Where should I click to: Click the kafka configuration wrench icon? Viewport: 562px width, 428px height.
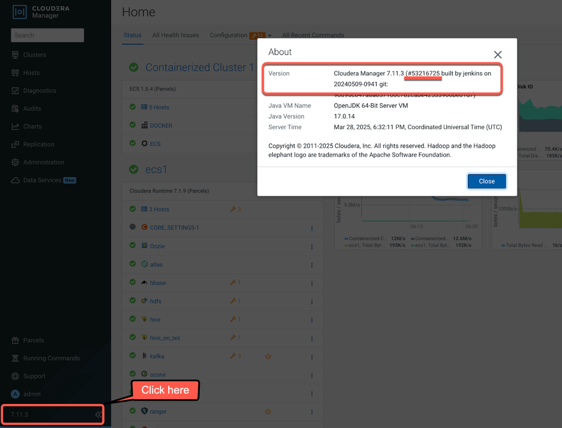pyautogui.click(x=233, y=356)
